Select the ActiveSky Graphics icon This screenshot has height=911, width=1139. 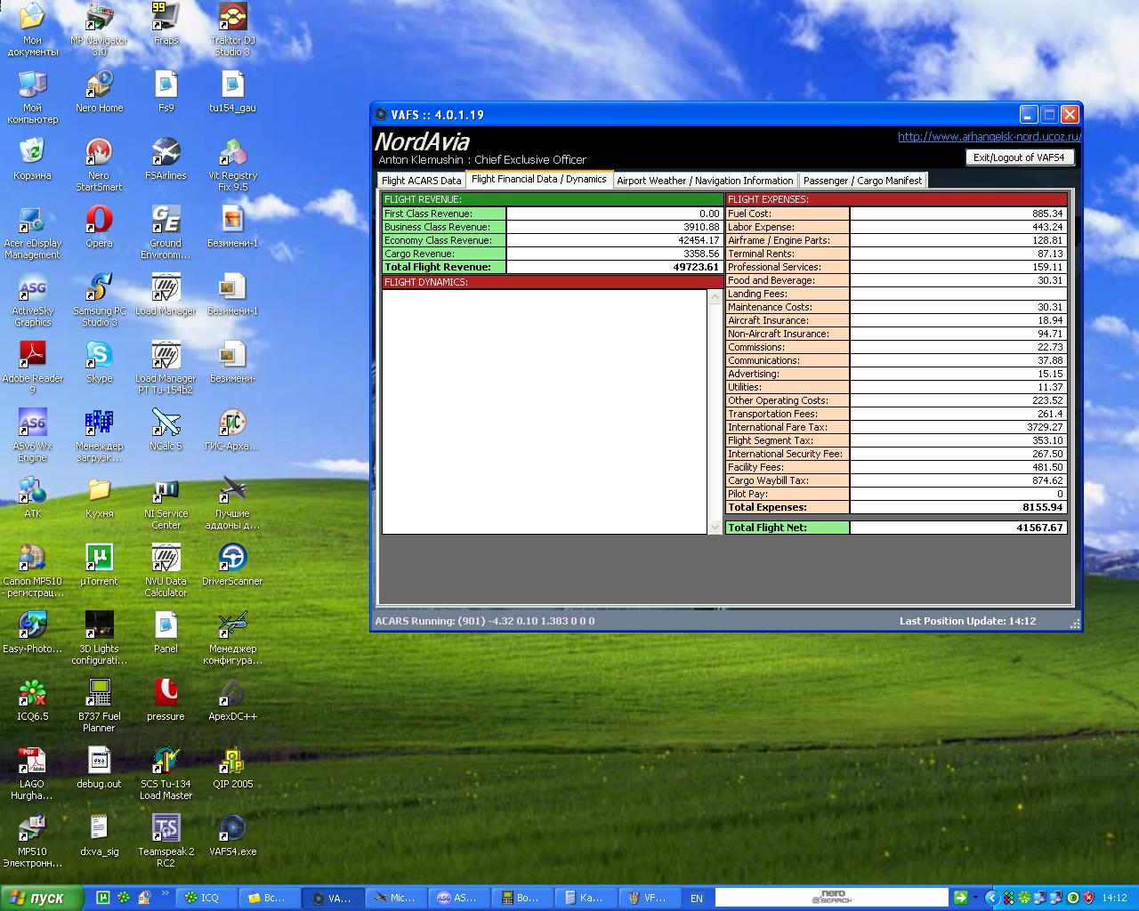[x=32, y=299]
